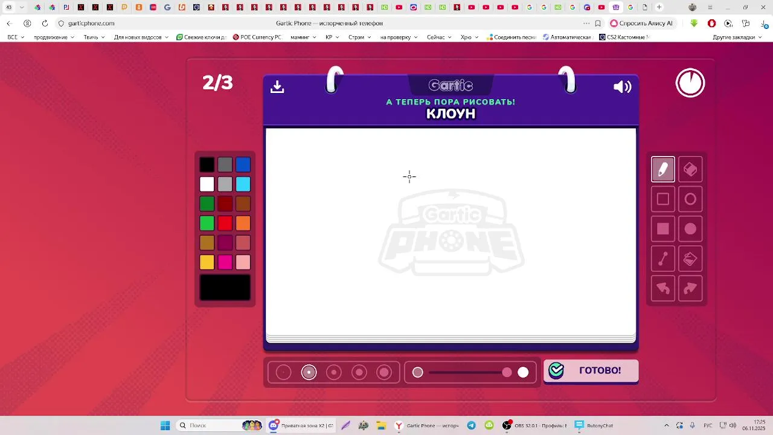
Task: Click Спросить Алису AI button
Action: [x=641, y=23]
